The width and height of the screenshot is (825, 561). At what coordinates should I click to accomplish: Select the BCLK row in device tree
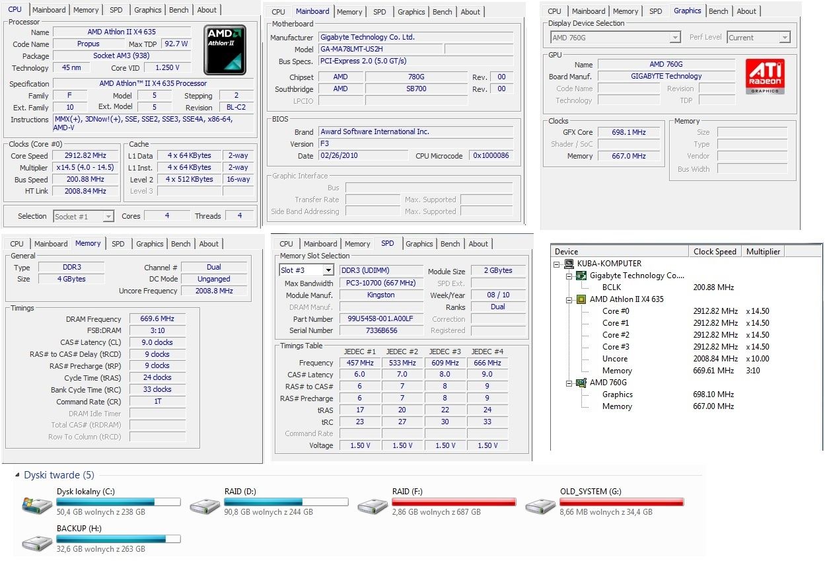click(x=612, y=287)
